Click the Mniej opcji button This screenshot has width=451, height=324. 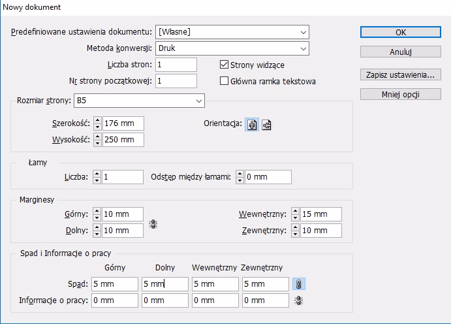[400, 94]
